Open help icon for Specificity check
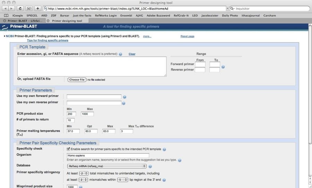This screenshot has width=312, height=188. (x=164, y=150)
